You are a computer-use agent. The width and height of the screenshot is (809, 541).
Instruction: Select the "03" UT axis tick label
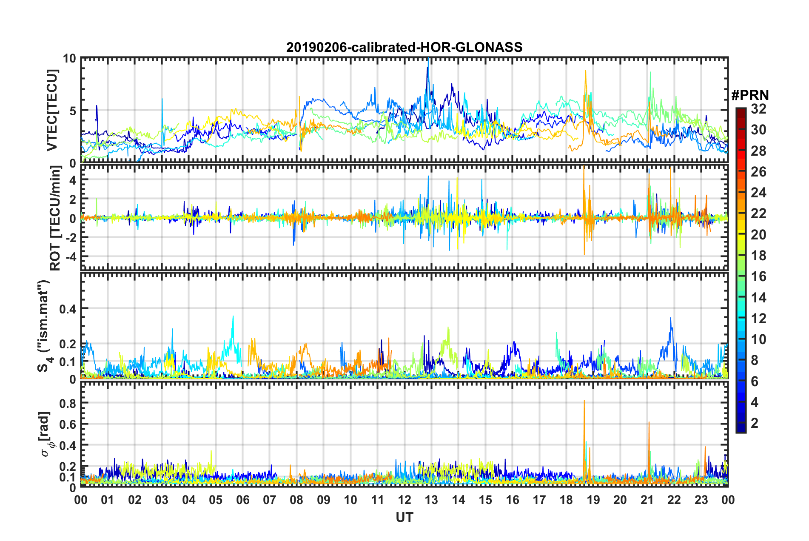coord(162,500)
